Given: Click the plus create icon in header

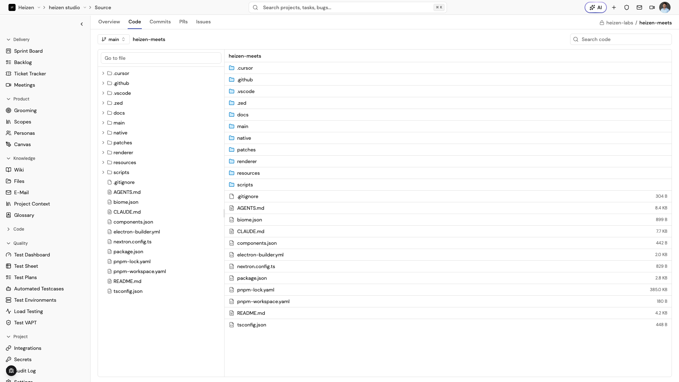Looking at the screenshot, I should pos(614,7).
